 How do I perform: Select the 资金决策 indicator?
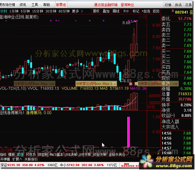tap(100, 154)
